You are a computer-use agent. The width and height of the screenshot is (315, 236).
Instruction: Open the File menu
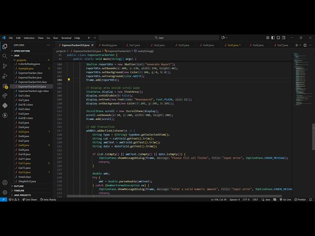tap(11, 38)
